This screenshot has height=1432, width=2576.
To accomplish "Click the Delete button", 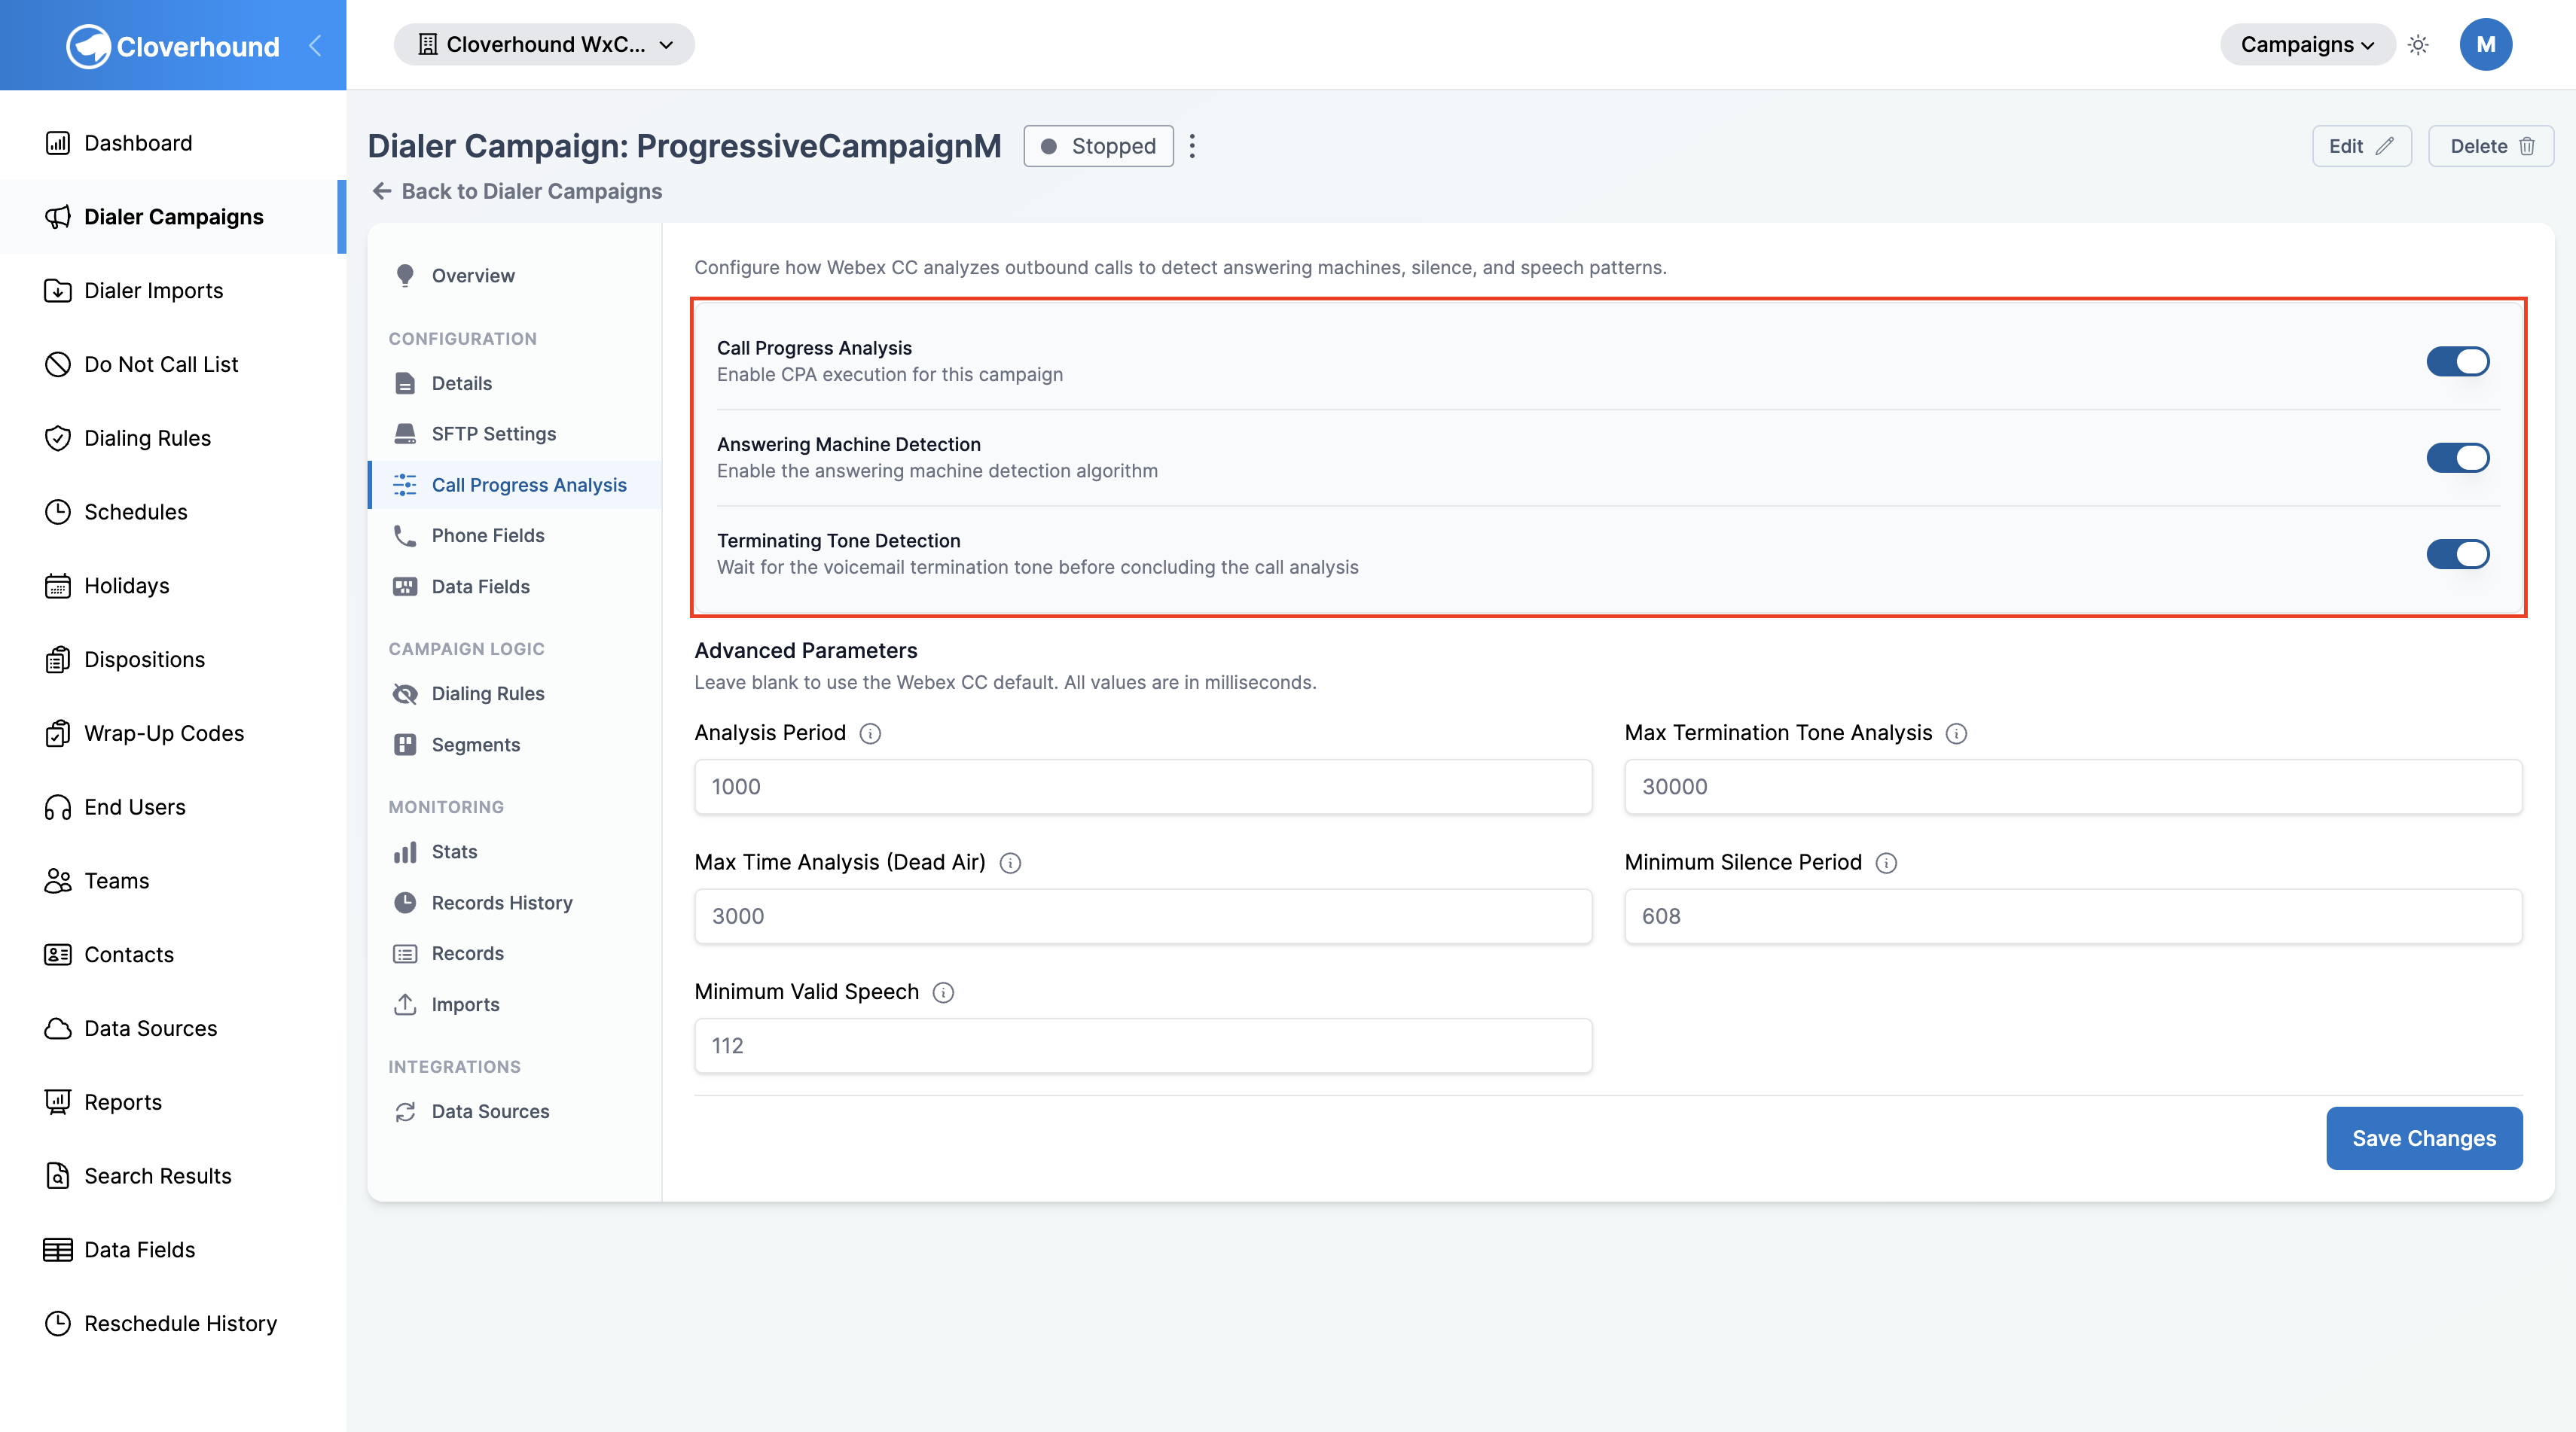I will [2491, 146].
